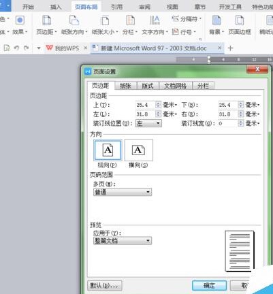273x294 pixels.
Task: Adjust the 装订线宽 gutter width spinner arrows
Action: [x=241, y=123]
